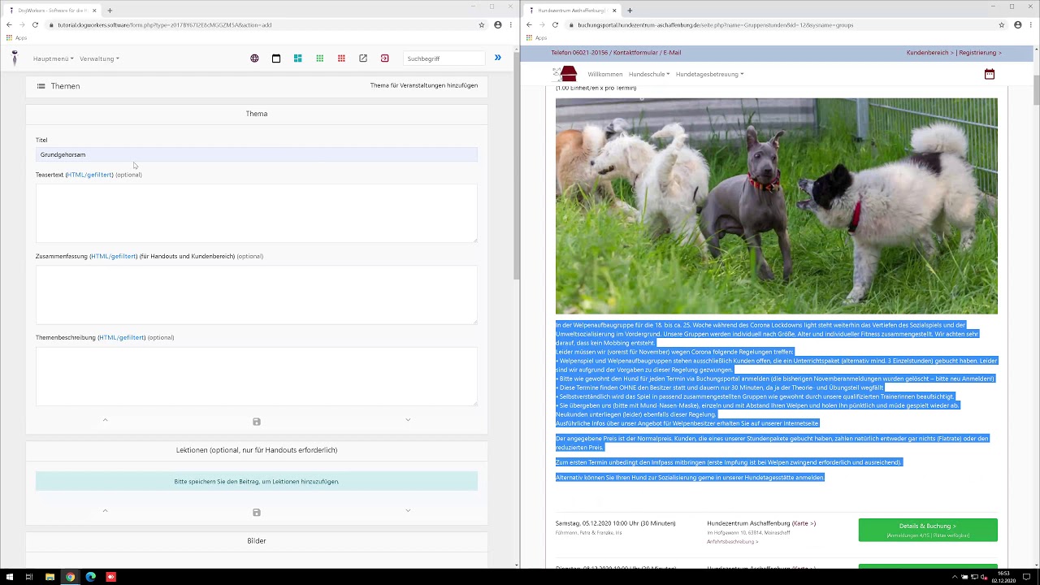Expand the Hauptmenü dropdown

pyautogui.click(x=54, y=58)
